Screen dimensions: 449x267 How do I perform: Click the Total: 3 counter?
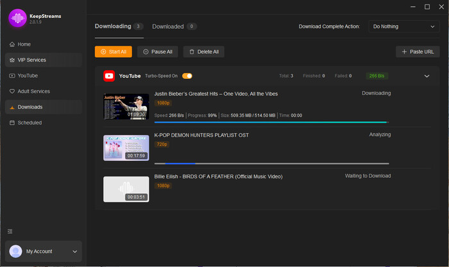[x=286, y=76]
